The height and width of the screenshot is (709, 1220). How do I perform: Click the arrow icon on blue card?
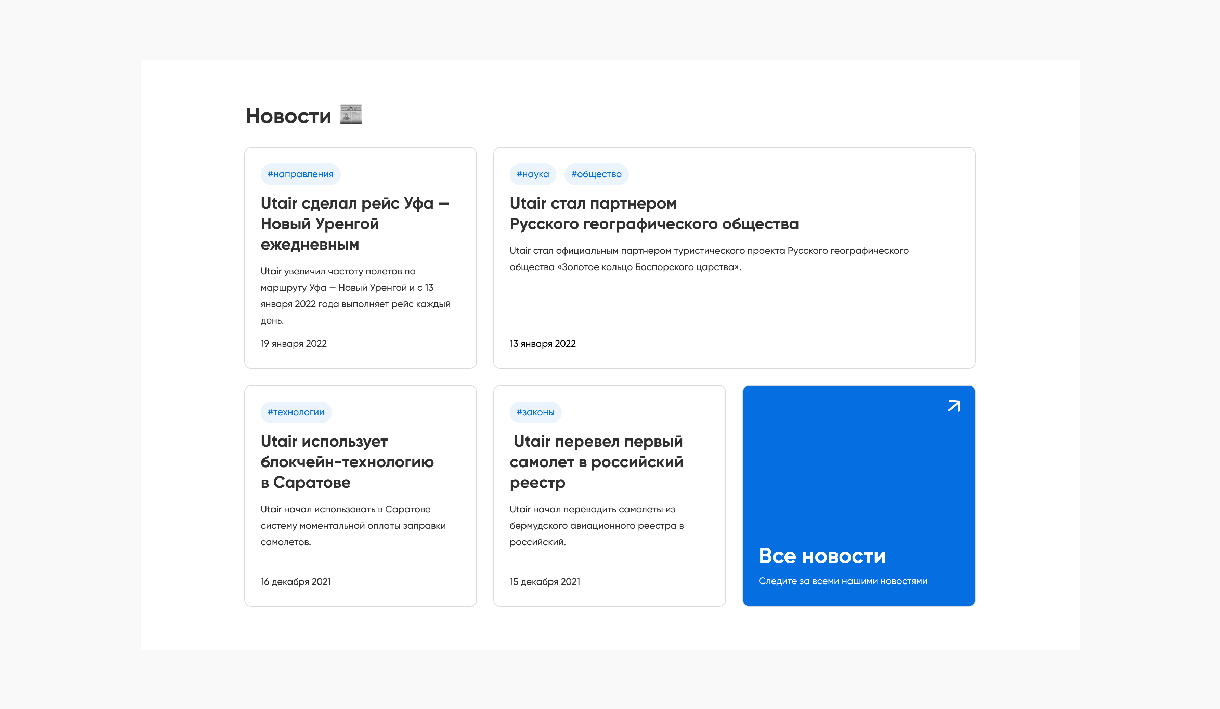[953, 406]
